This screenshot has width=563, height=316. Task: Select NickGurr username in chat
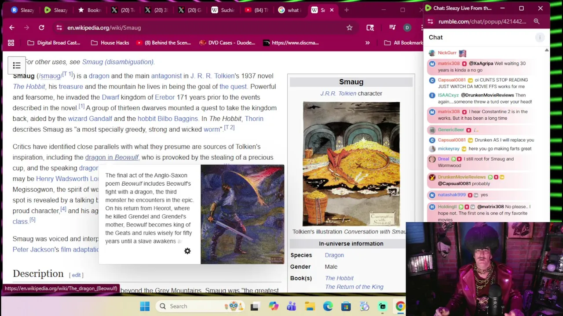coord(447,53)
